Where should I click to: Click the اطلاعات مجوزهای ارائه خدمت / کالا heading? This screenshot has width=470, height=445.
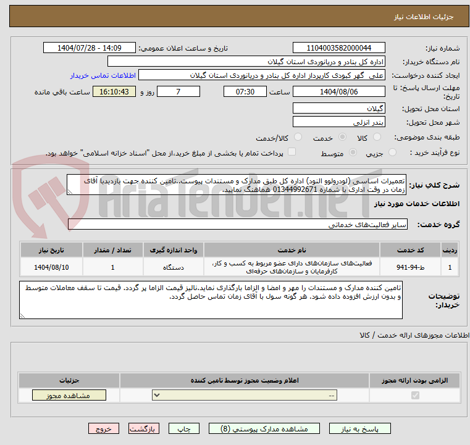tap(414, 335)
